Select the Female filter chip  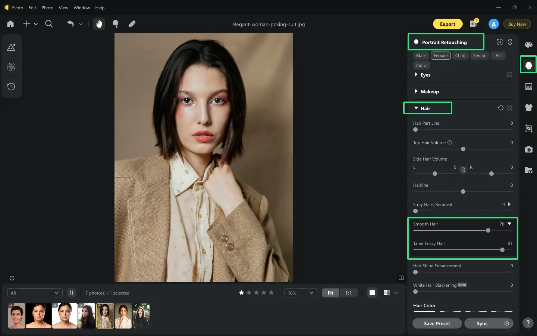441,56
